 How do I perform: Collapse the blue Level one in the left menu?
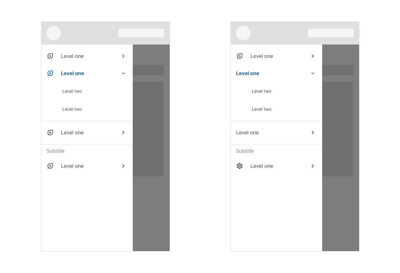click(x=123, y=73)
